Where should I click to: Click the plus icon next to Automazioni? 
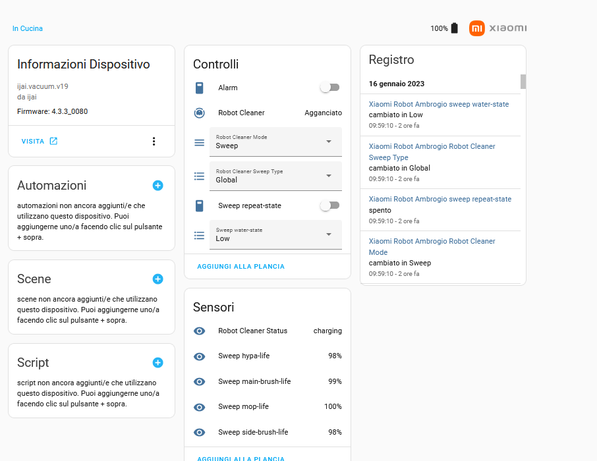(x=157, y=186)
